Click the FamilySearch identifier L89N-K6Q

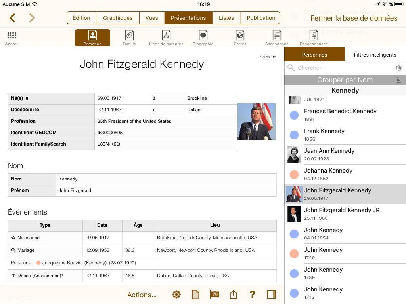[109, 144]
